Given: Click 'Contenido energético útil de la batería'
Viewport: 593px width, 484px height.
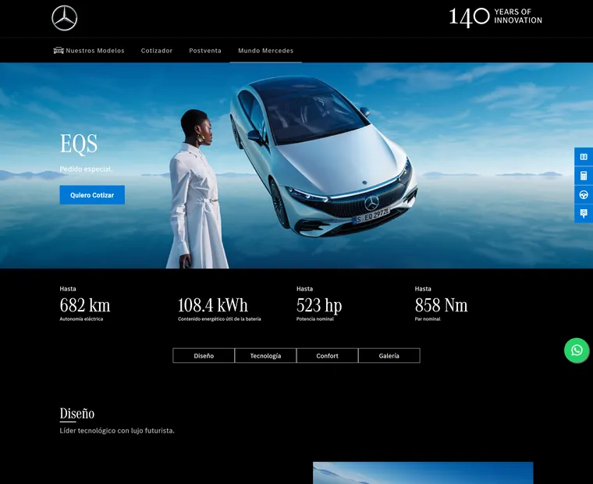Looking at the screenshot, I should [219, 319].
